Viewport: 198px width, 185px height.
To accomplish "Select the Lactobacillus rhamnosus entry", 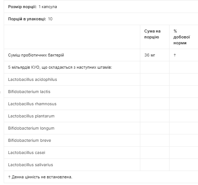I will pos(32,104).
